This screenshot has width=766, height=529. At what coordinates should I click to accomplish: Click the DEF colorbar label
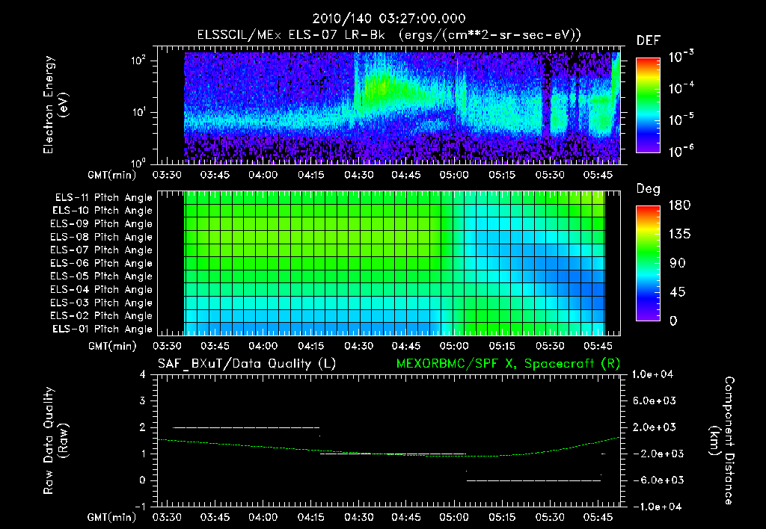pos(649,41)
